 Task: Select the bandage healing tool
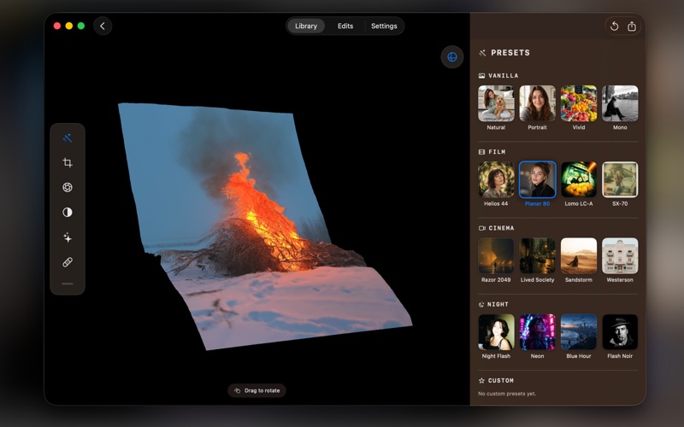click(x=68, y=262)
